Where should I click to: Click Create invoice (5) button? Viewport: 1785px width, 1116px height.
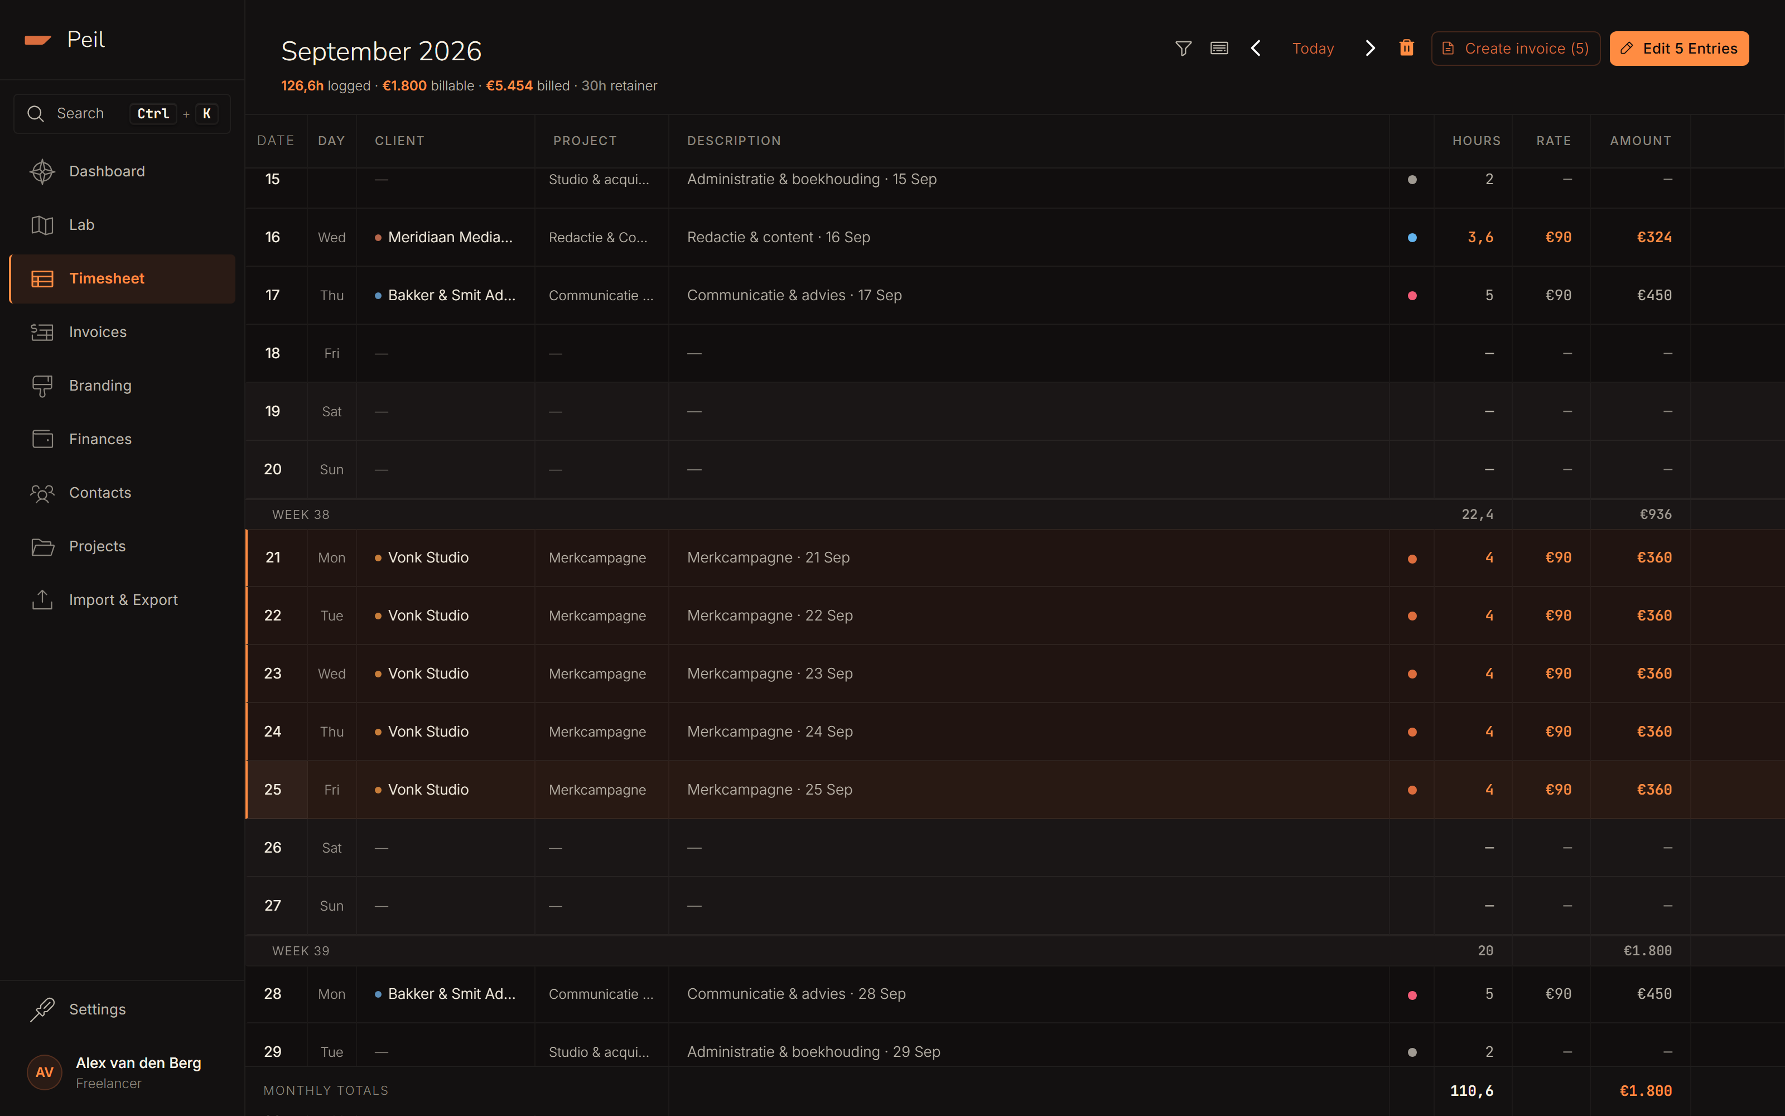[1515, 49]
